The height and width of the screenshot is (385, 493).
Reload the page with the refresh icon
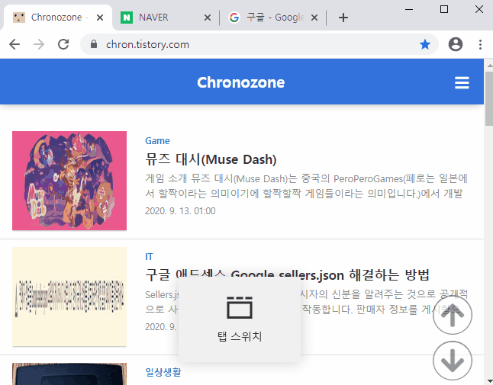[63, 44]
